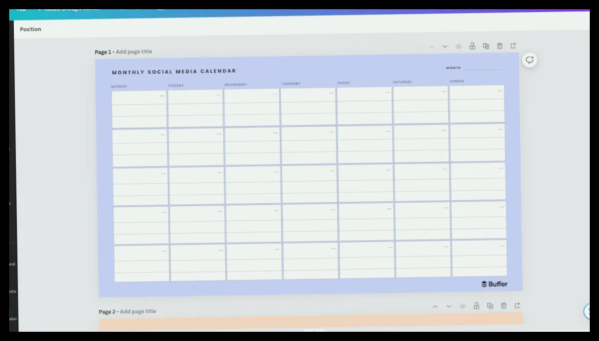Image resolution: width=599 pixels, height=341 pixels.
Task: Duplicate Page 2
Action: (490, 306)
